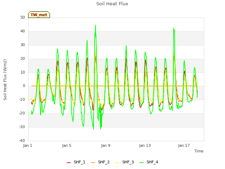Viewport: 225px width, 169px height.
Task: Click the Jan 17 x-axis tick label
Action: [184, 145]
